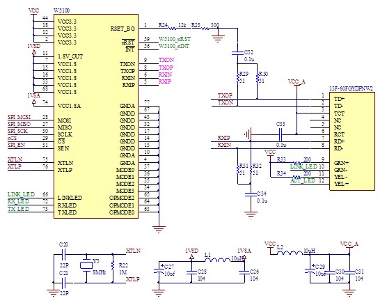
Task: Click capacitor C29 designator
Action: point(320,267)
